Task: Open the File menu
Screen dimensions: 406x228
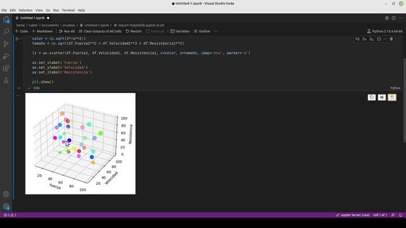Action: [4, 10]
